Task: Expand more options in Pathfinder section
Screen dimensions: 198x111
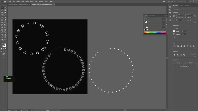Action: (x=195, y=56)
